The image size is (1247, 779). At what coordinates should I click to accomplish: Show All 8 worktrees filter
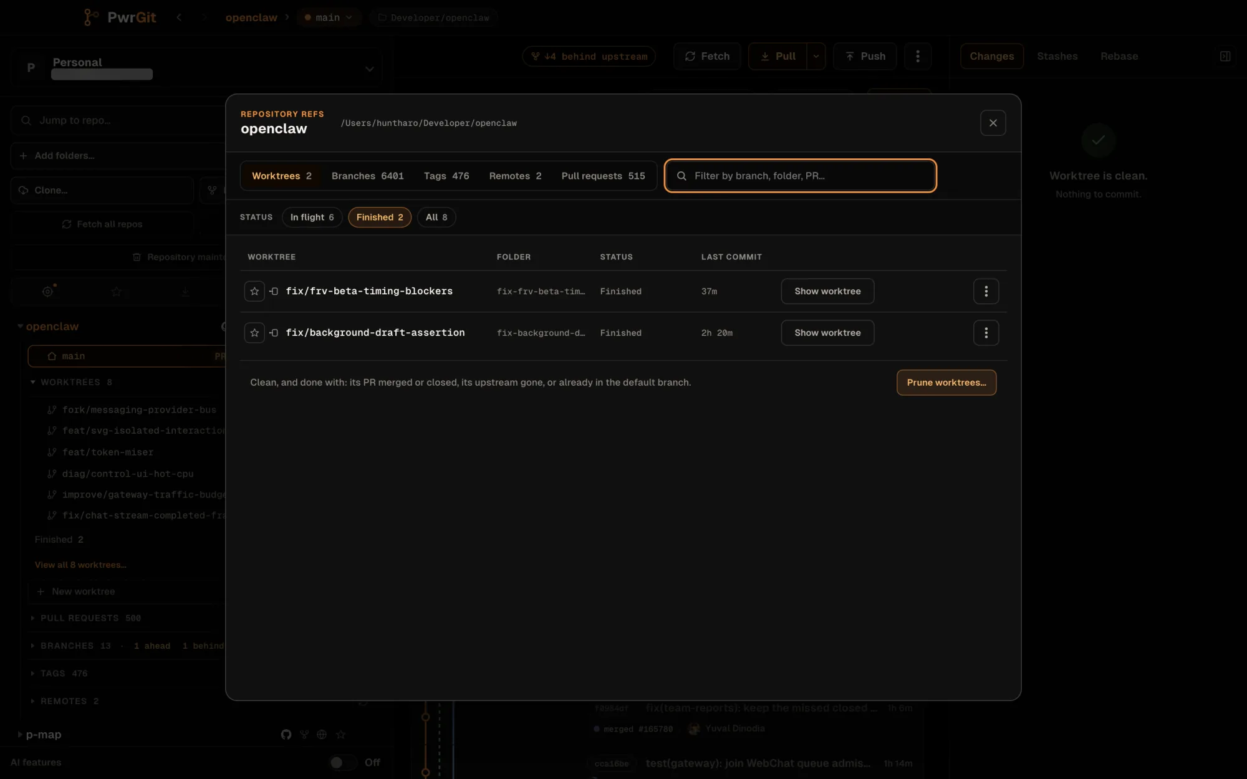tap(436, 217)
